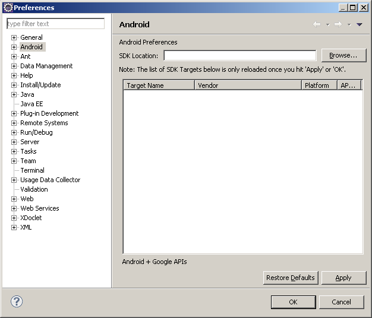372x318 pixels.
Task: Select XML preferences entry
Action: [x=26, y=227]
